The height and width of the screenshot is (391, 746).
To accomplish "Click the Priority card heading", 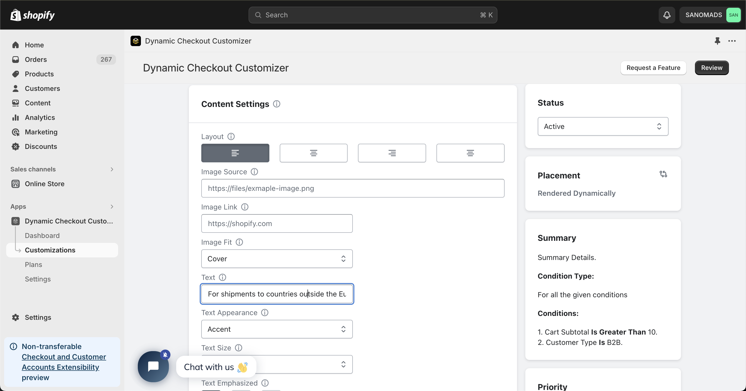I will click(552, 387).
